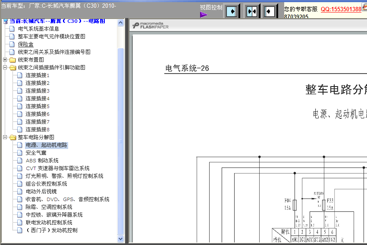Select 线束布置图 folder label
This screenshot has width=367, height=245.
coord(31,59)
